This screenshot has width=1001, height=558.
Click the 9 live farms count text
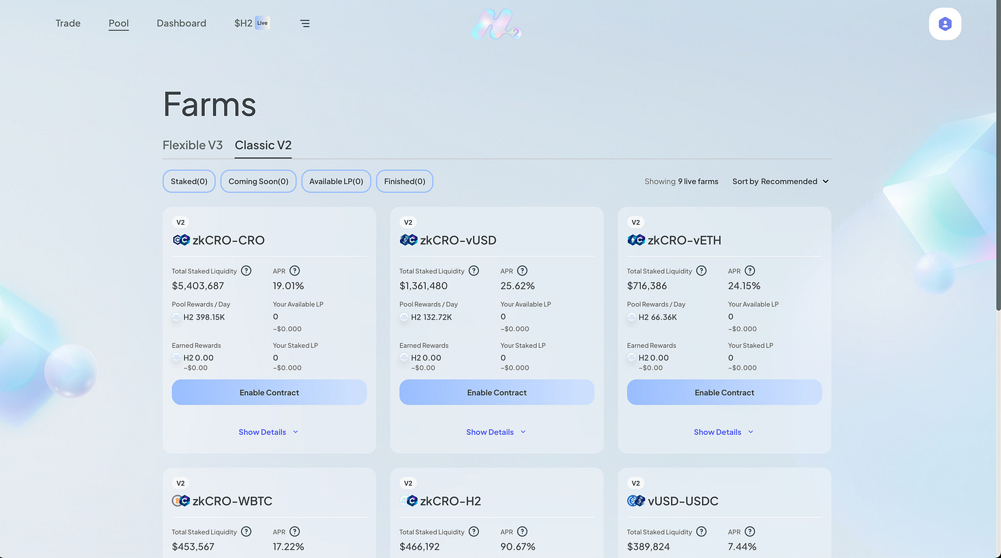(698, 181)
